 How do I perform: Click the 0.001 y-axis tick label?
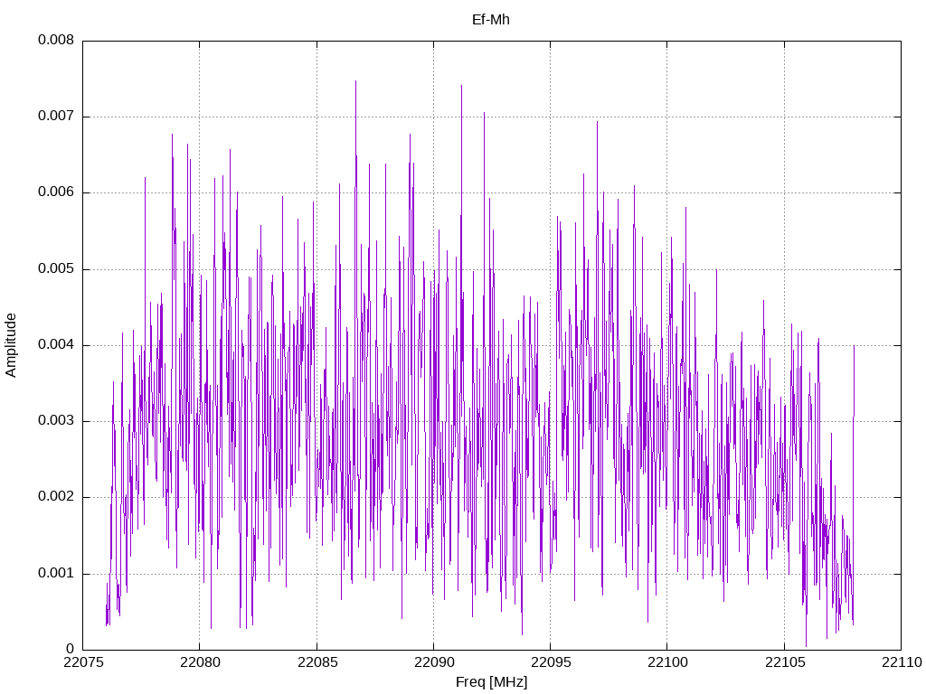[x=56, y=574]
